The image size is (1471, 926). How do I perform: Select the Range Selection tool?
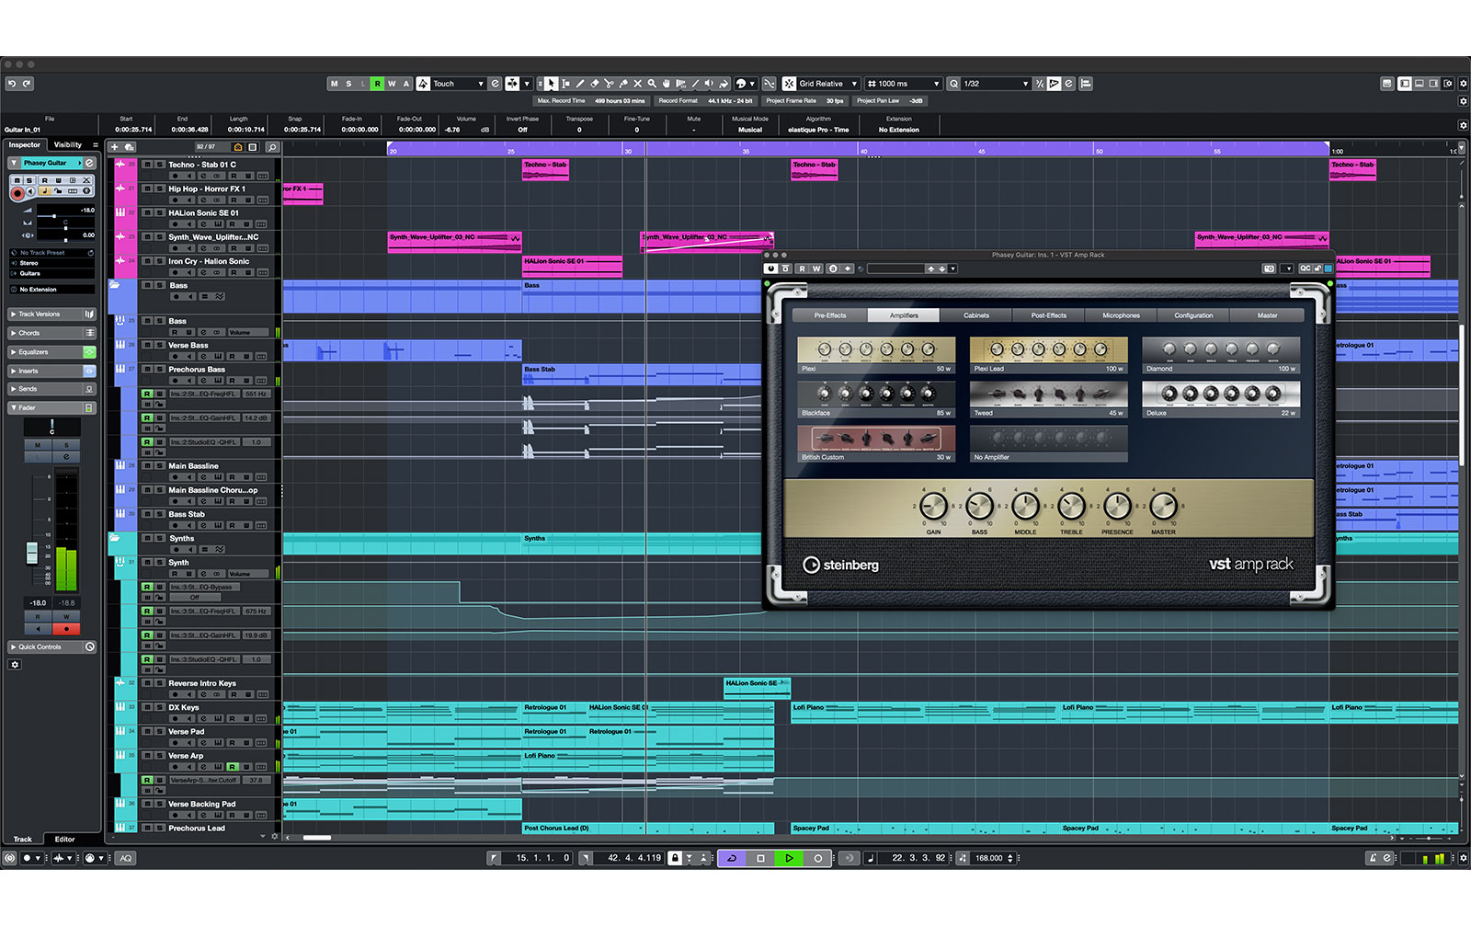pos(565,84)
